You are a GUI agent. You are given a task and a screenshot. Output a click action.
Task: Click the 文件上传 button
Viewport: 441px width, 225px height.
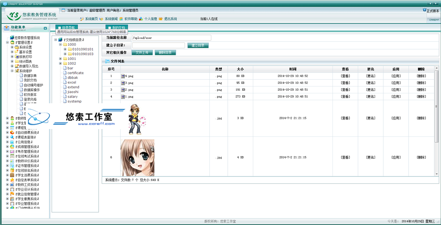coord(142,52)
